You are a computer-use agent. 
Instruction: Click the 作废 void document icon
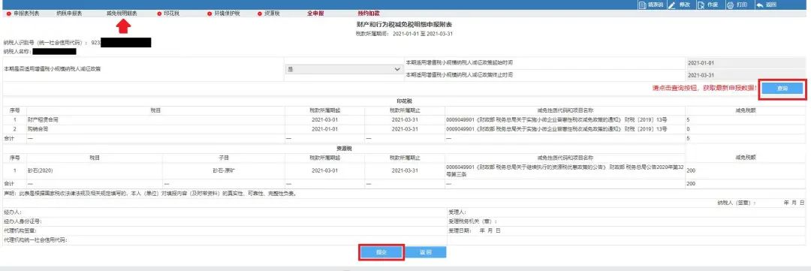pyautogui.click(x=701, y=5)
